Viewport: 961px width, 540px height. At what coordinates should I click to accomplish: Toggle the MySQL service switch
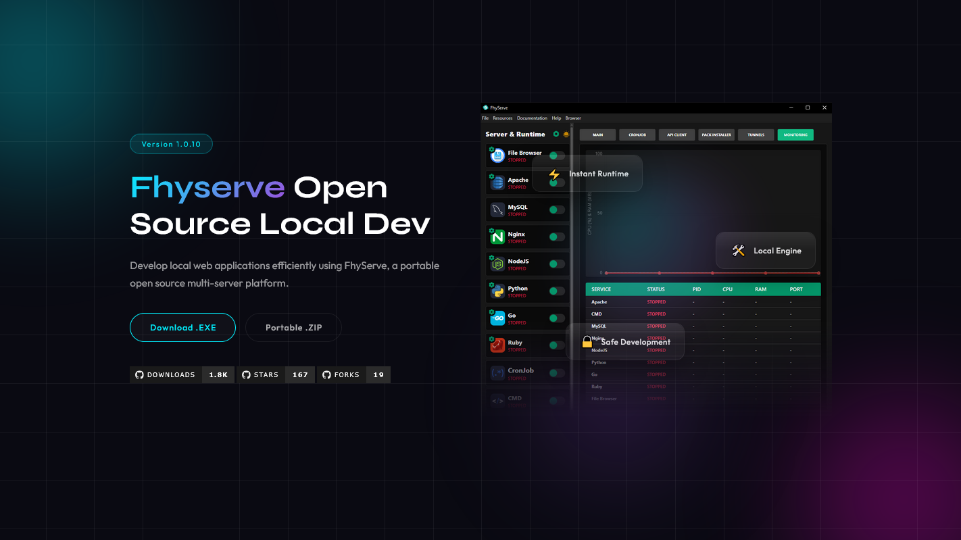click(557, 210)
